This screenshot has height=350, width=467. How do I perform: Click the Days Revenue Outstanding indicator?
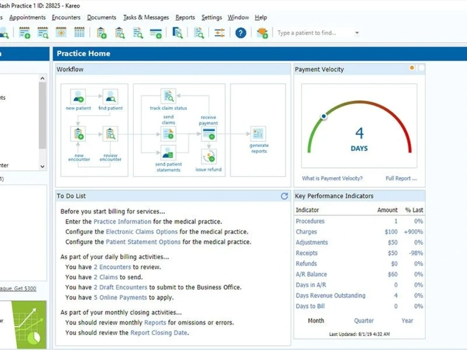(x=331, y=295)
